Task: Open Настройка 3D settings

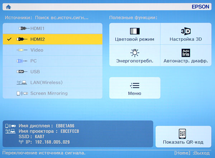Action: click(186, 34)
